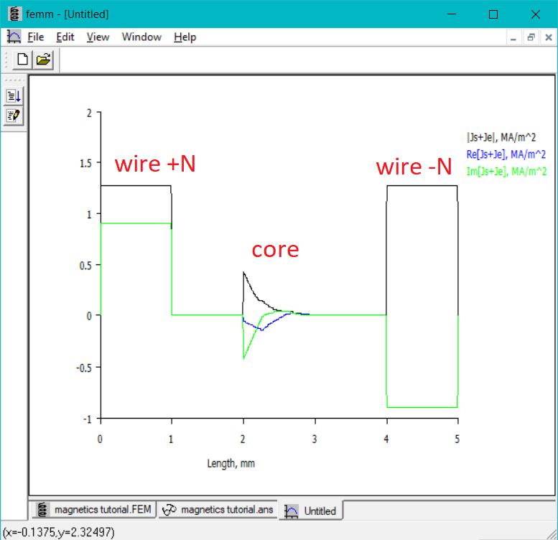Image resolution: width=558 pixels, height=540 pixels.
Task: Open the Edit menu
Action: [x=65, y=37]
